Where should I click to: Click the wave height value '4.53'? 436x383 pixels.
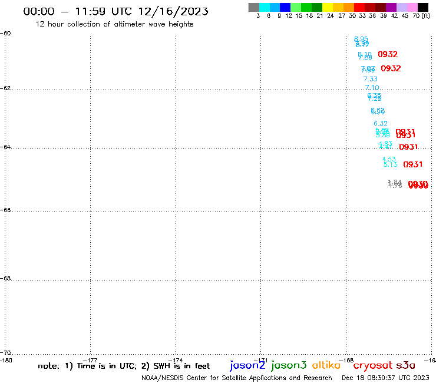[x=389, y=159]
